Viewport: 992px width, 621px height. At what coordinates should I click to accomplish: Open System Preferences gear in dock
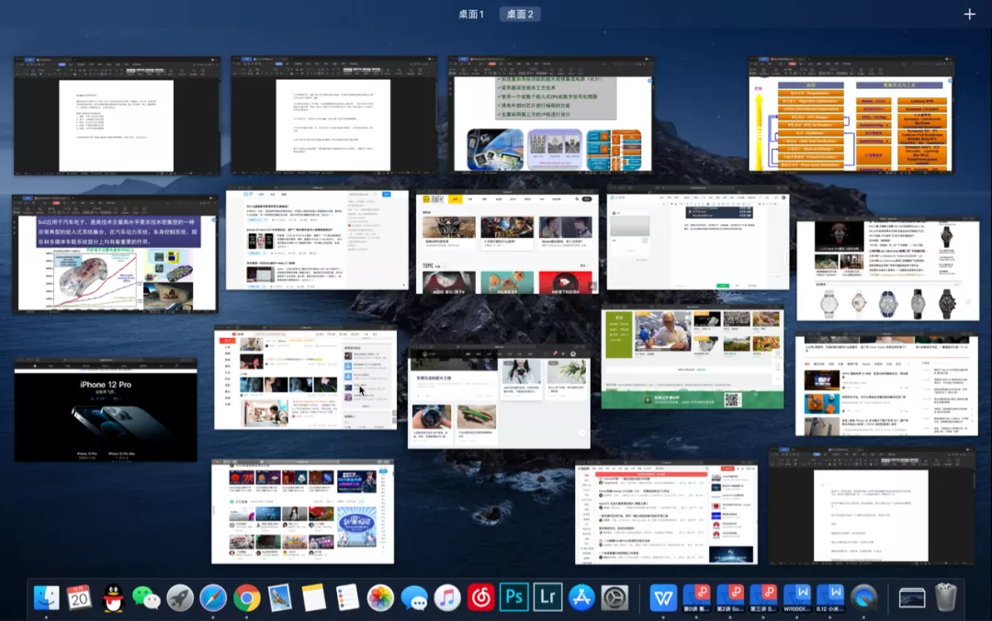click(614, 597)
